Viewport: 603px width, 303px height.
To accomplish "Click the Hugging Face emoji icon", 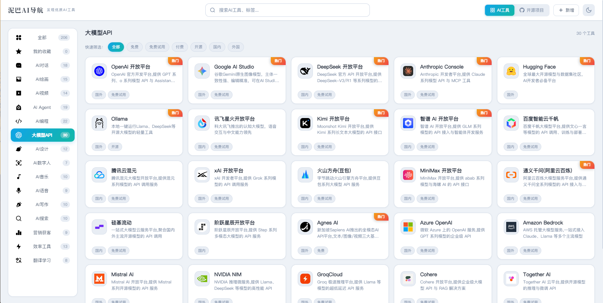I will (511, 71).
